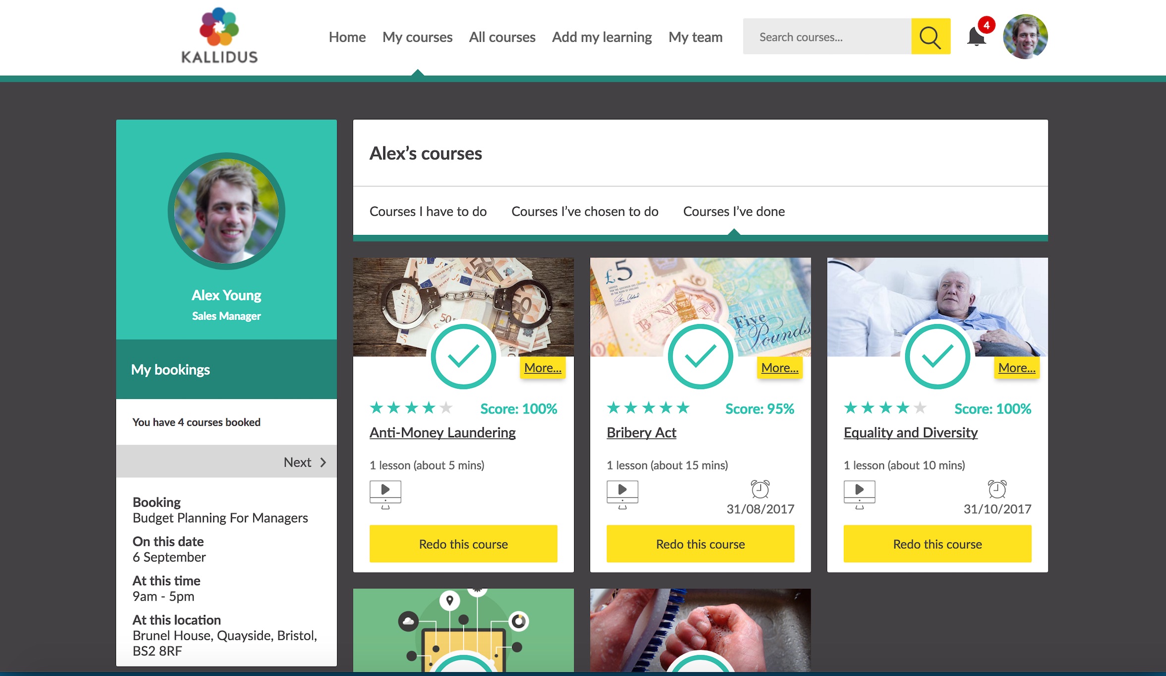Open More... on Equality and Diversity card

(x=1016, y=368)
